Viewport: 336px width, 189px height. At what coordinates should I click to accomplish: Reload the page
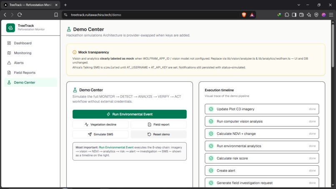tap(20, 15)
